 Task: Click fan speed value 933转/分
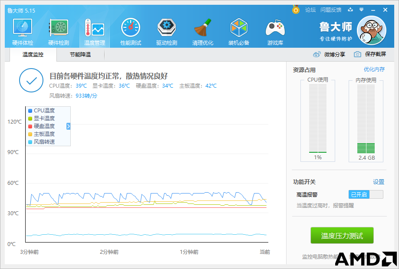click(x=86, y=96)
